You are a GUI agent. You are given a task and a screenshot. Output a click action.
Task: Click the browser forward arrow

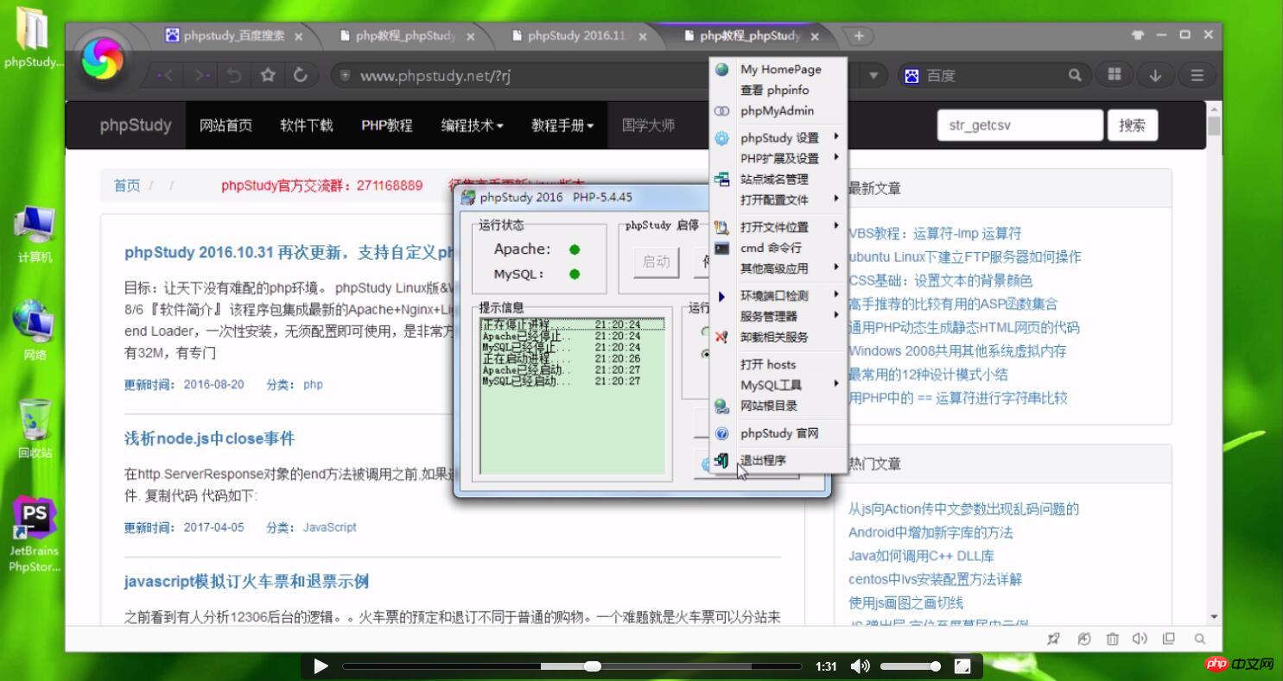coord(200,75)
